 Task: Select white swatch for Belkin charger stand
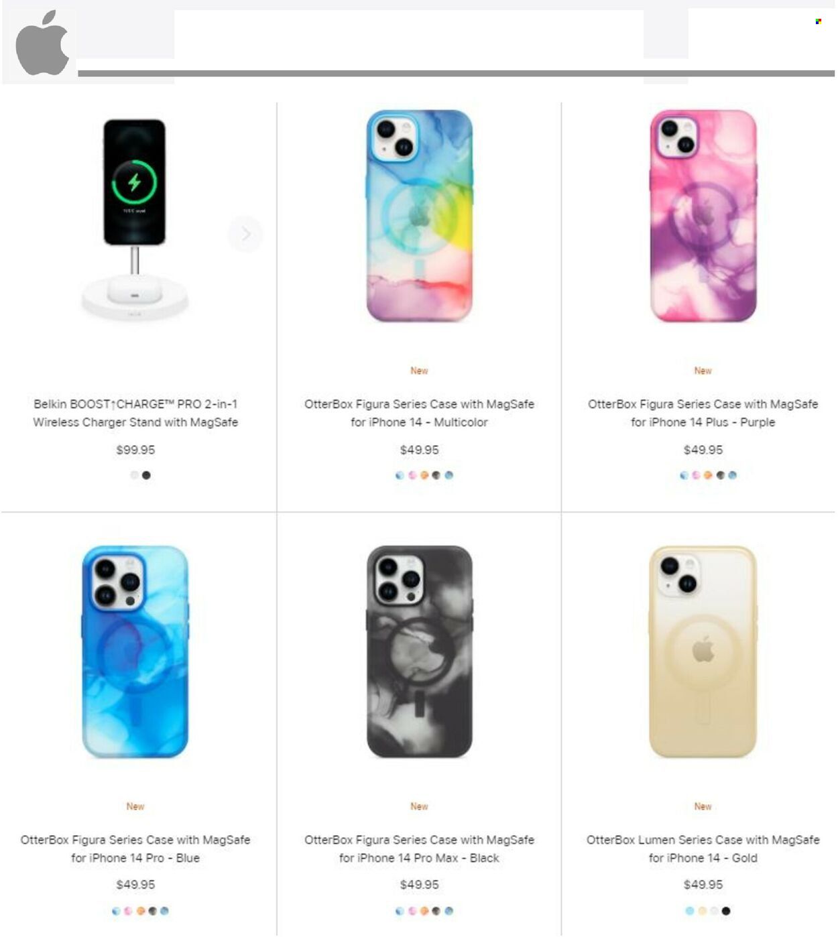[x=134, y=475]
